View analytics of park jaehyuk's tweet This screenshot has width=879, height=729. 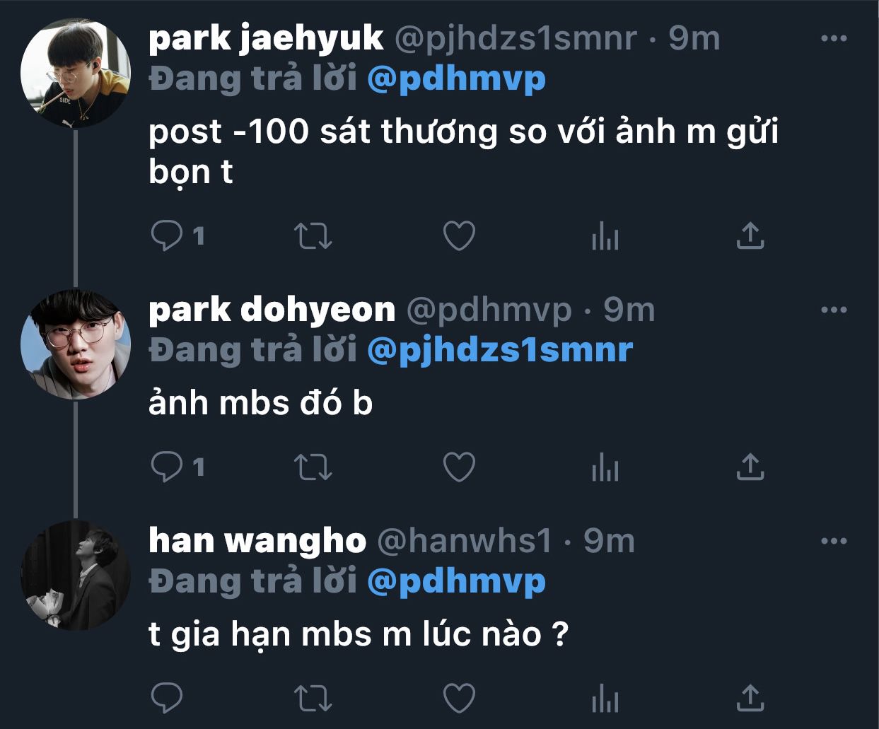605,236
